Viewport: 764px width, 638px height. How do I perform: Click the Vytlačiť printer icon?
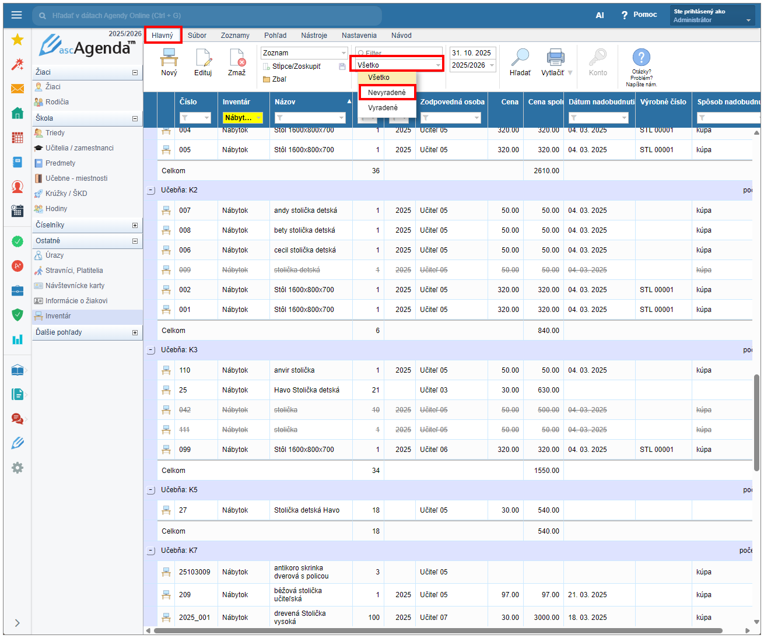tap(555, 58)
